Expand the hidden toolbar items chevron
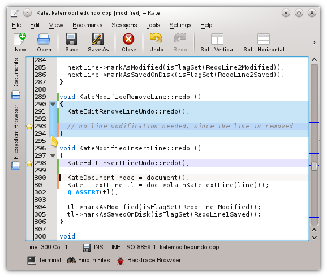 coord(315,42)
